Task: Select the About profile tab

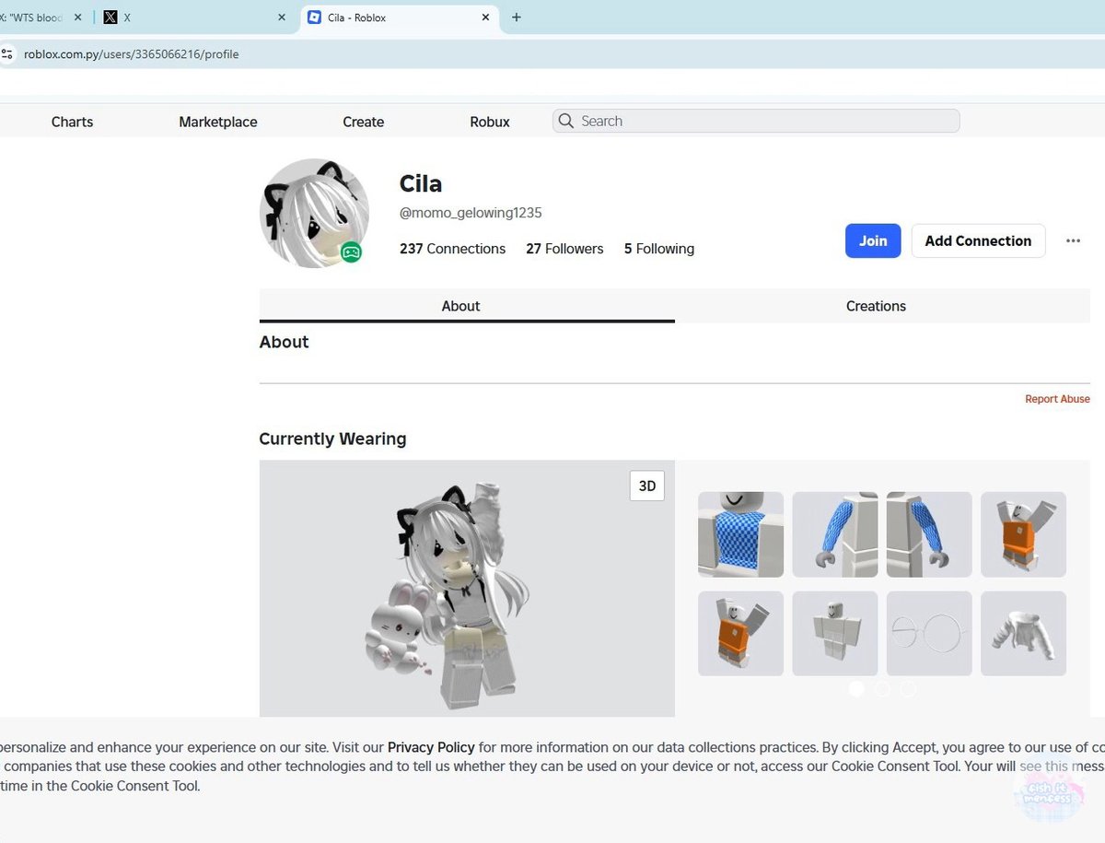Action: coord(467,306)
